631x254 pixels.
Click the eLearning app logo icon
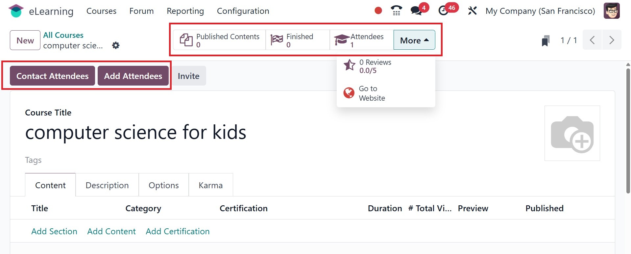click(16, 11)
